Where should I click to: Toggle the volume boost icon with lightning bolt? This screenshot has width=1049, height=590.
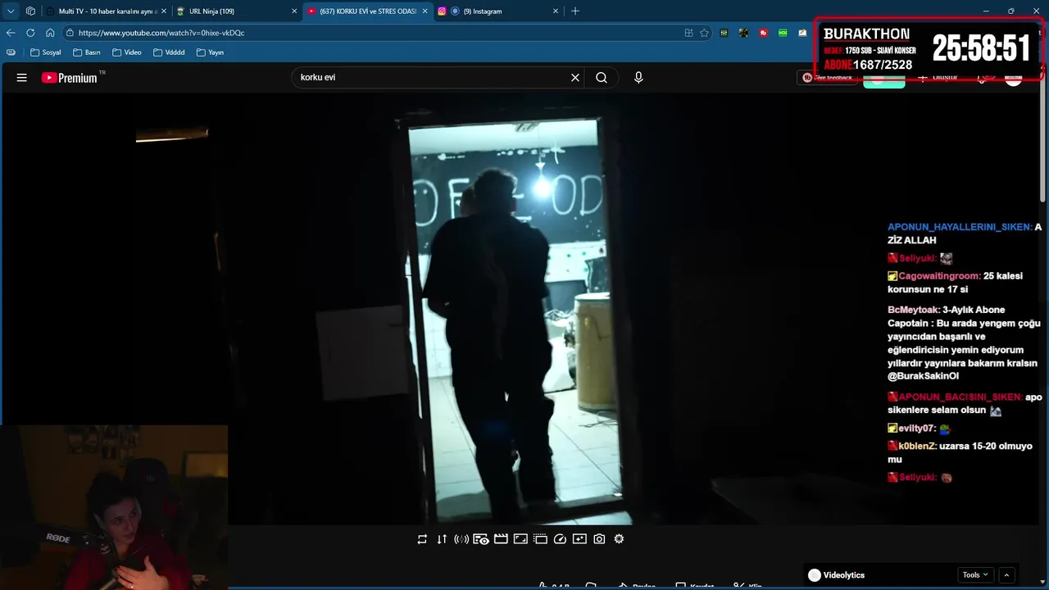[461, 539]
